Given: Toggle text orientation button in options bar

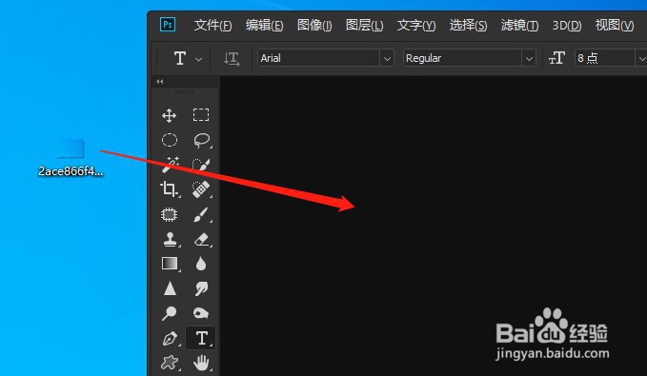Looking at the screenshot, I should [232, 59].
